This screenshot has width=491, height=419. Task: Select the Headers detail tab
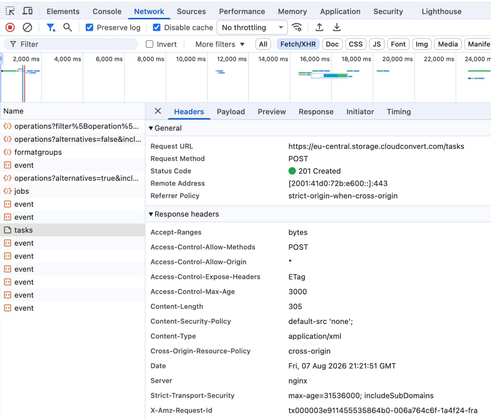(x=189, y=112)
